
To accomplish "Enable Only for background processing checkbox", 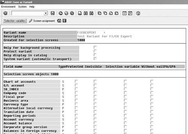I will [95, 47].
